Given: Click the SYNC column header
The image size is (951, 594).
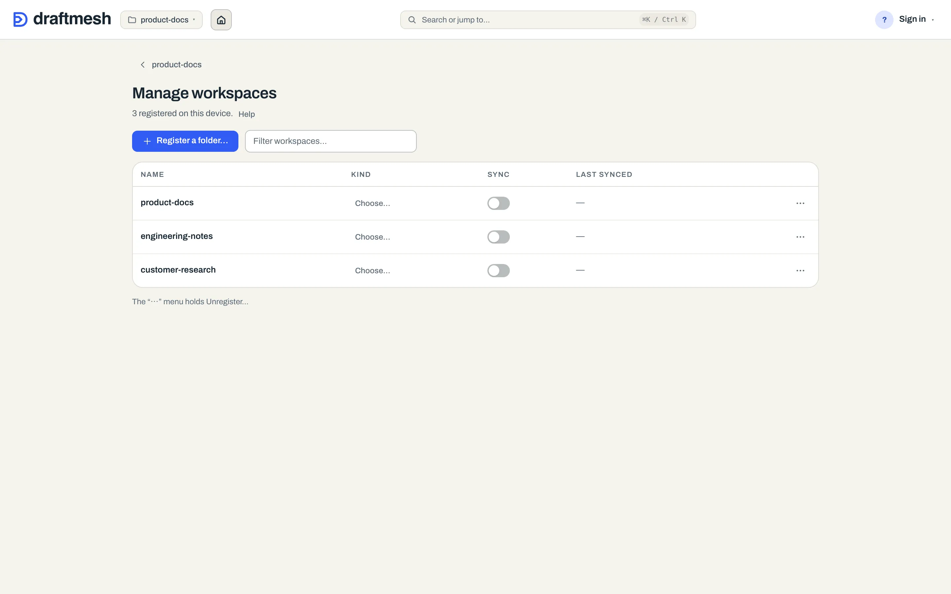Looking at the screenshot, I should (498, 175).
